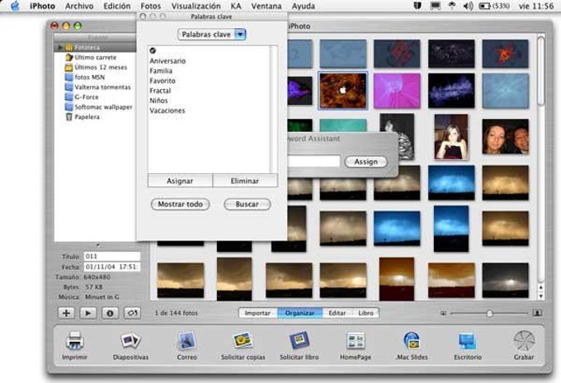Switch to the Editar tab

tap(337, 313)
